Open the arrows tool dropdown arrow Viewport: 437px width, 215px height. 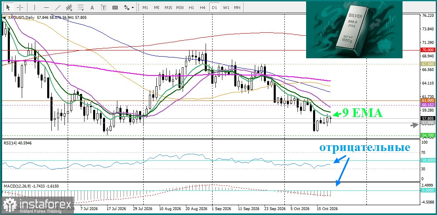pos(133,8)
